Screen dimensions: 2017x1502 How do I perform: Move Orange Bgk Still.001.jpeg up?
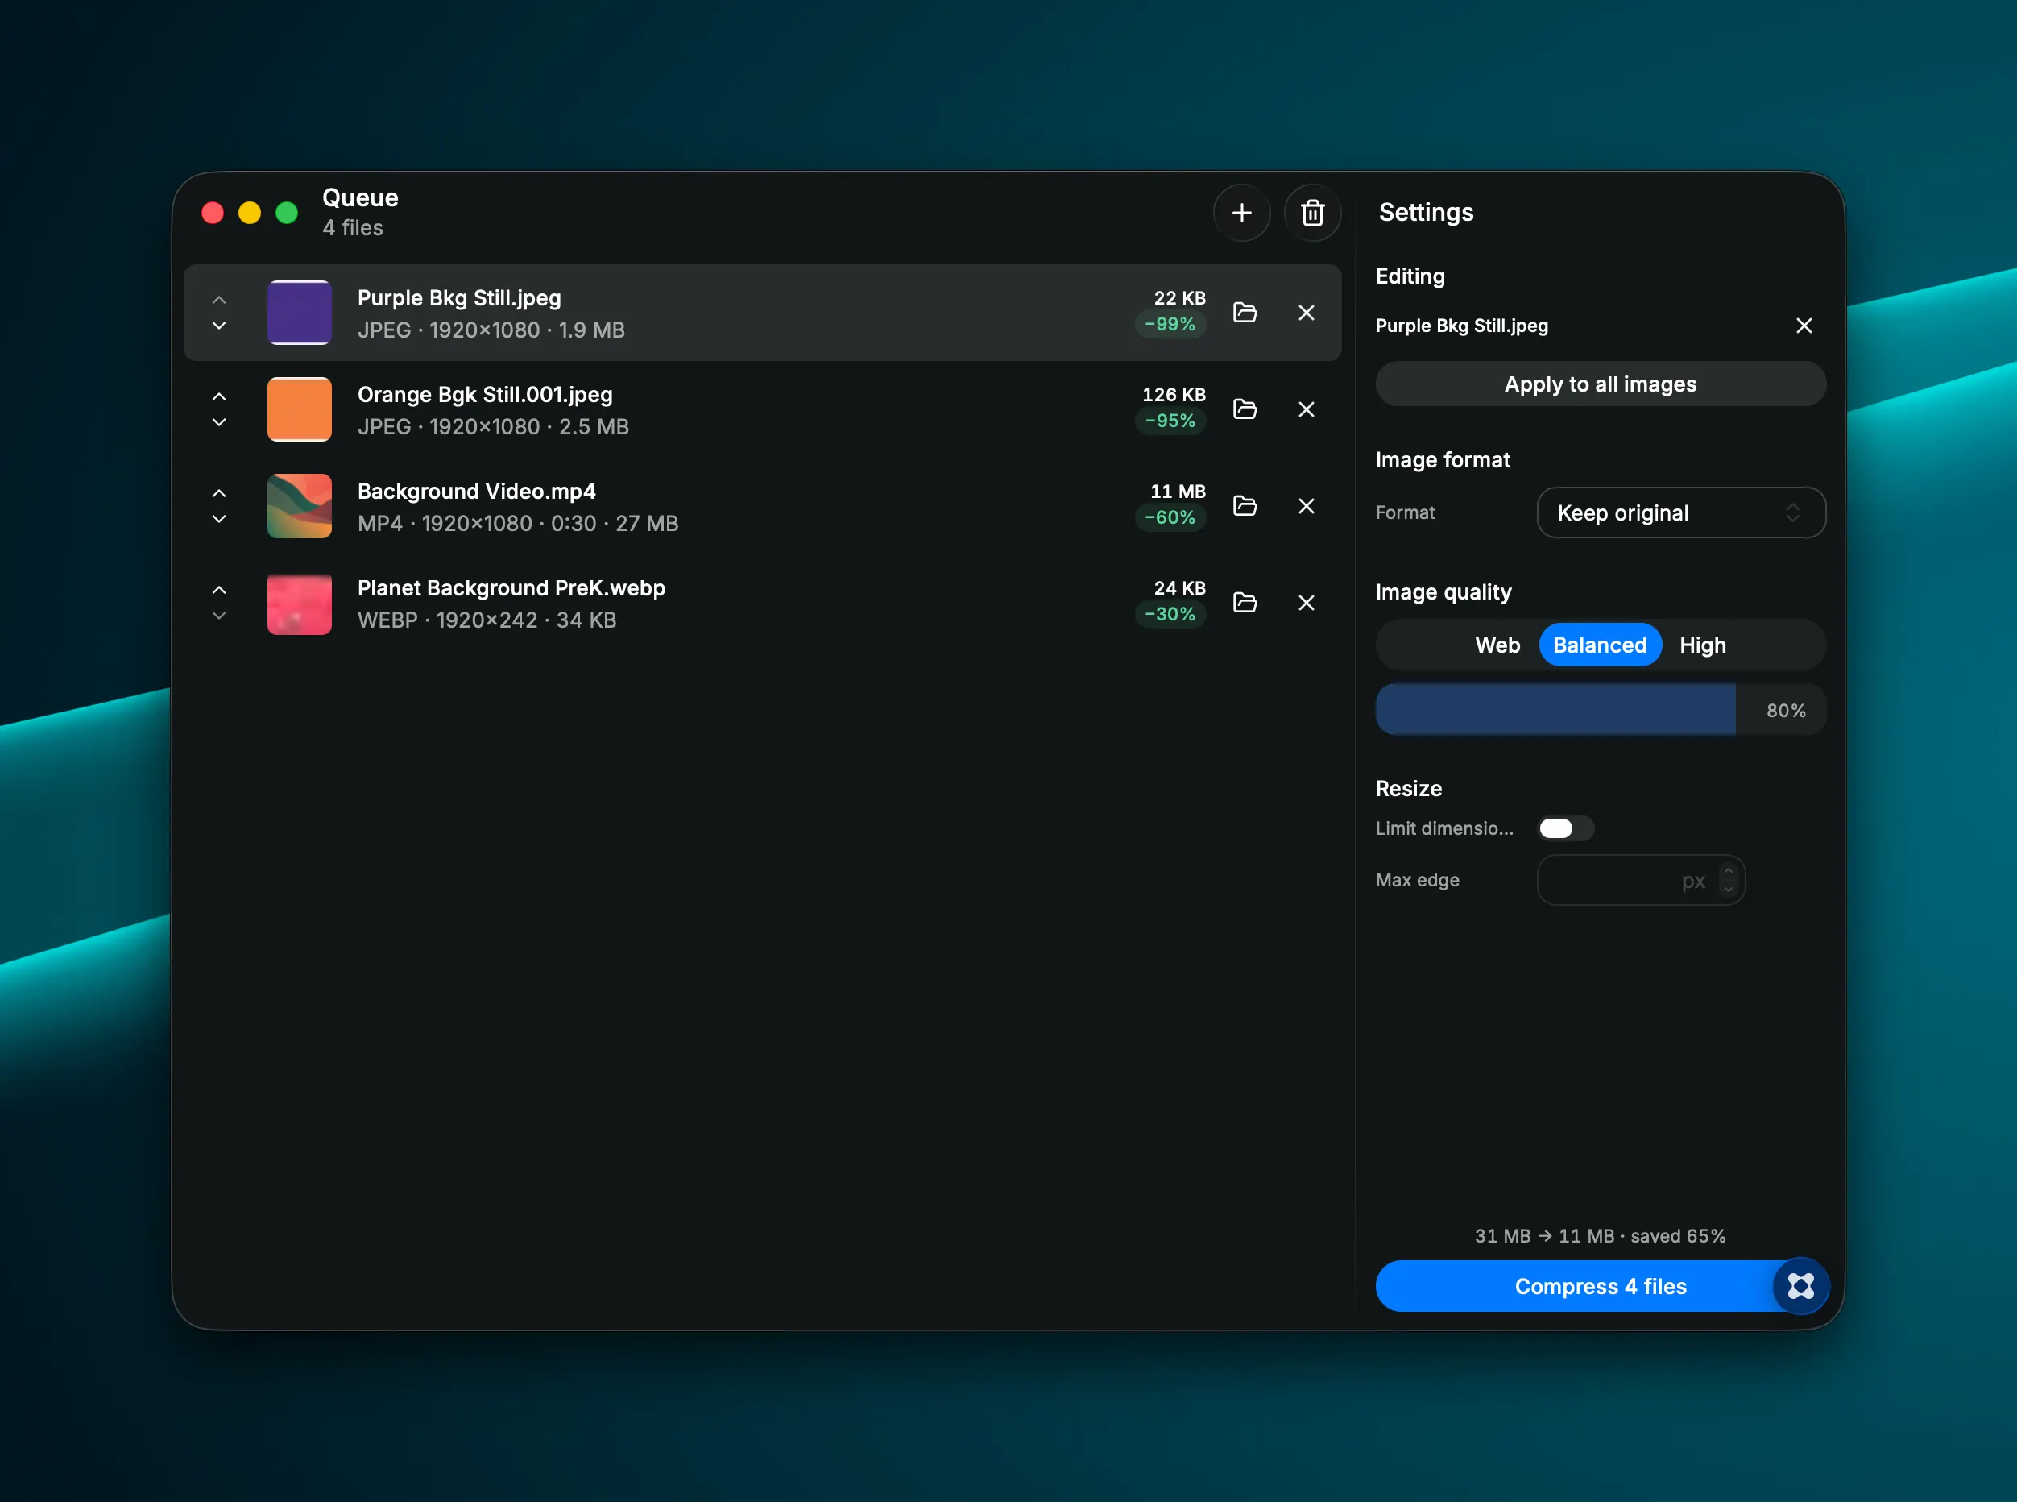pos(219,396)
